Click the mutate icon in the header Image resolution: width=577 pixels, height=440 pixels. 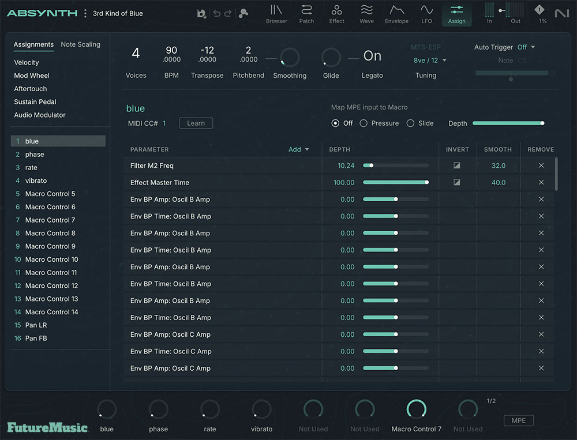click(x=243, y=14)
